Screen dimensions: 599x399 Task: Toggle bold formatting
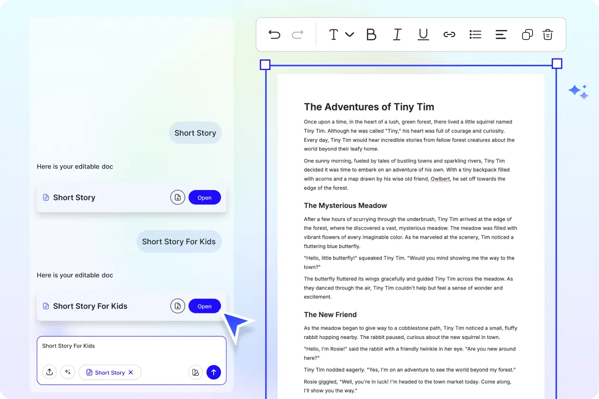point(371,34)
